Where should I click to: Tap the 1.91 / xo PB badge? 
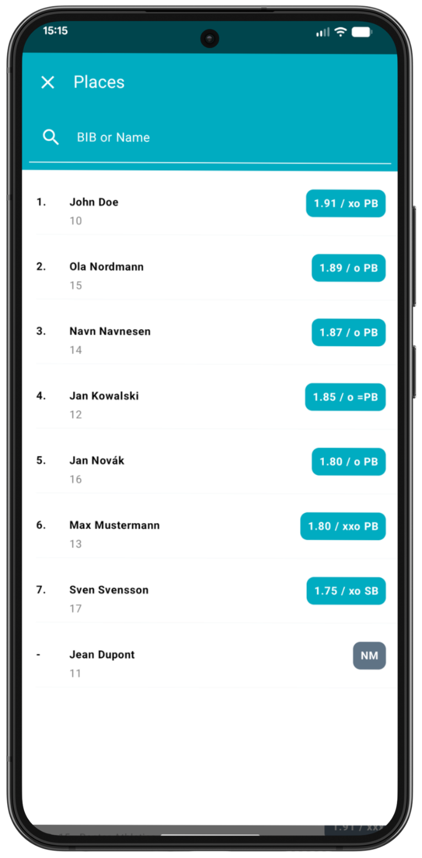point(346,203)
